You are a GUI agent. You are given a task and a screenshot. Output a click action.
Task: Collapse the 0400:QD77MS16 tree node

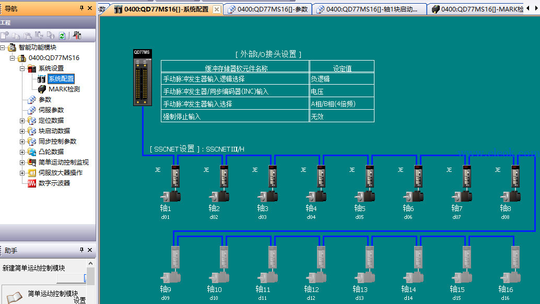pos(13,58)
